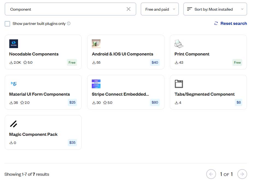
Task: Open the Free and paid filter dropdown
Action: pyautogui.click(x=160, y=9)
